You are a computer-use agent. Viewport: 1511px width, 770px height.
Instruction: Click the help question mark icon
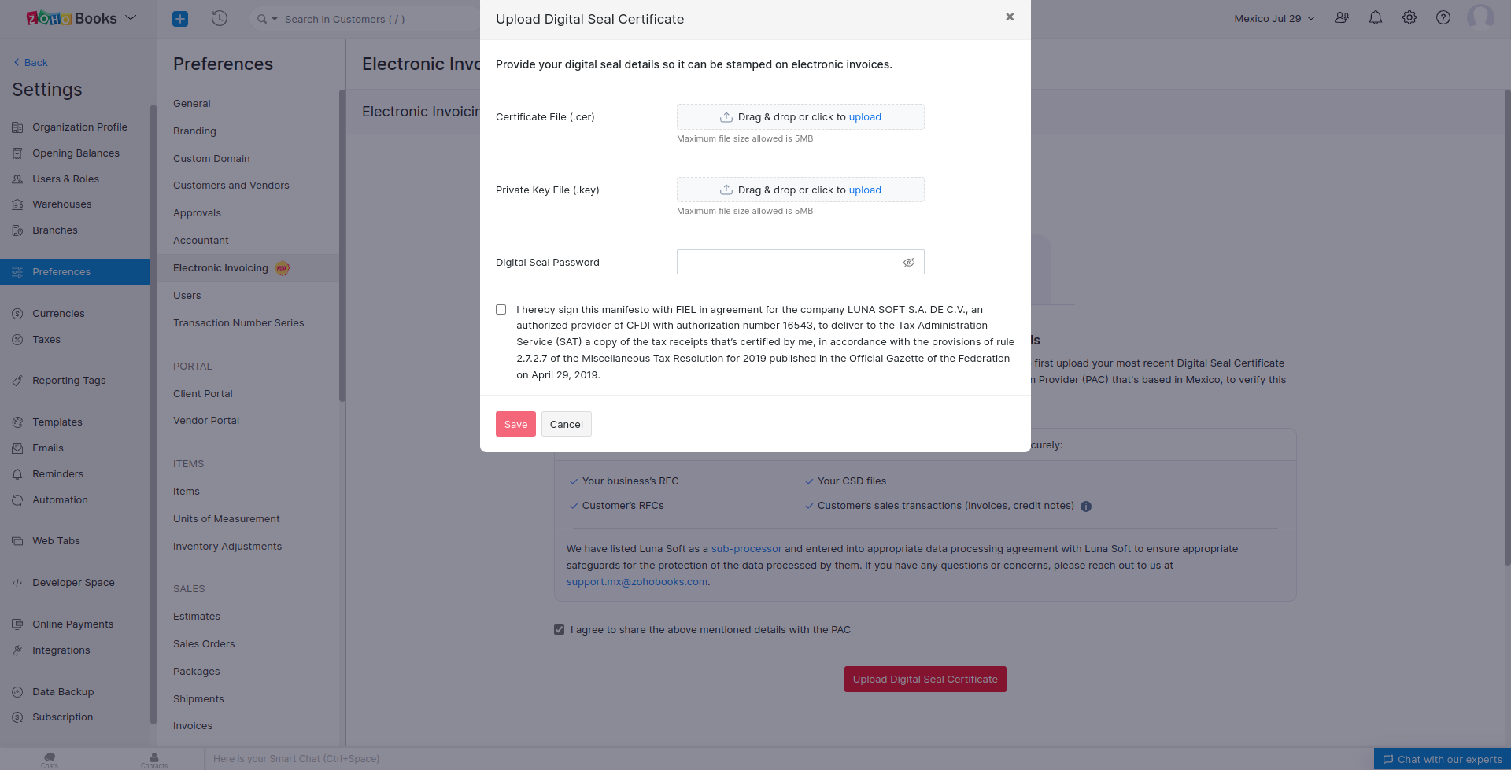coord(1443,17)
